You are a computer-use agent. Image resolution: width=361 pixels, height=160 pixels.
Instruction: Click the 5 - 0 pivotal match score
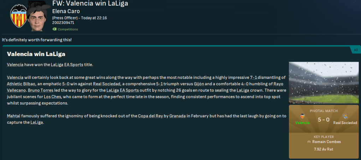324,120
